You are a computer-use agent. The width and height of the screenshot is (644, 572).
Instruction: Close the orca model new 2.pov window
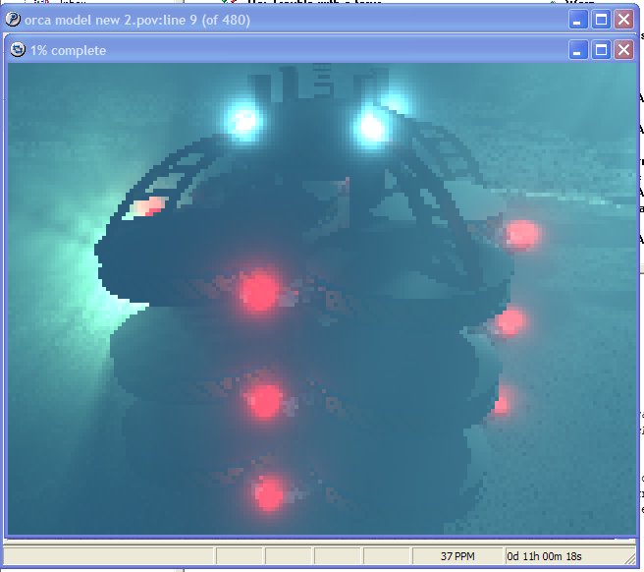tap(623, 19)
